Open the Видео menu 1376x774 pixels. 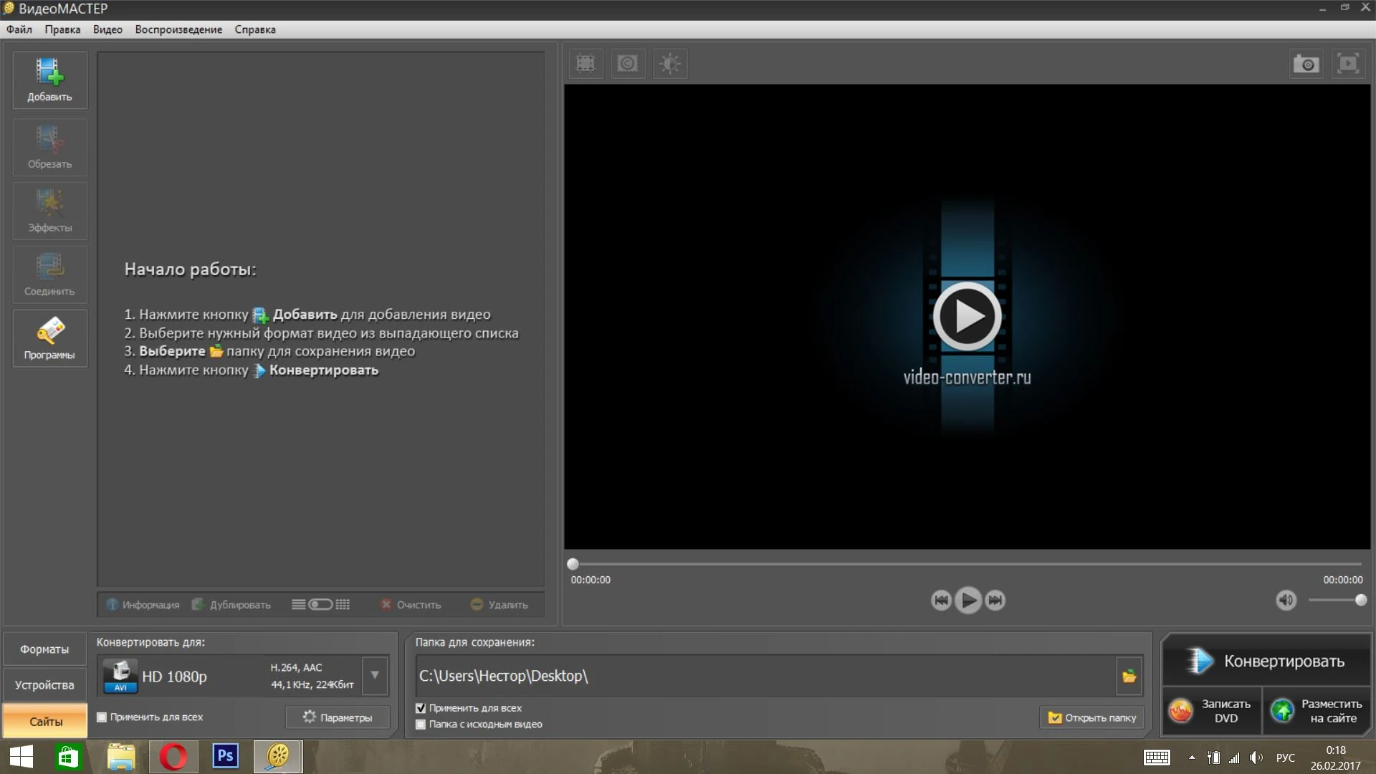tap(107, 29)
